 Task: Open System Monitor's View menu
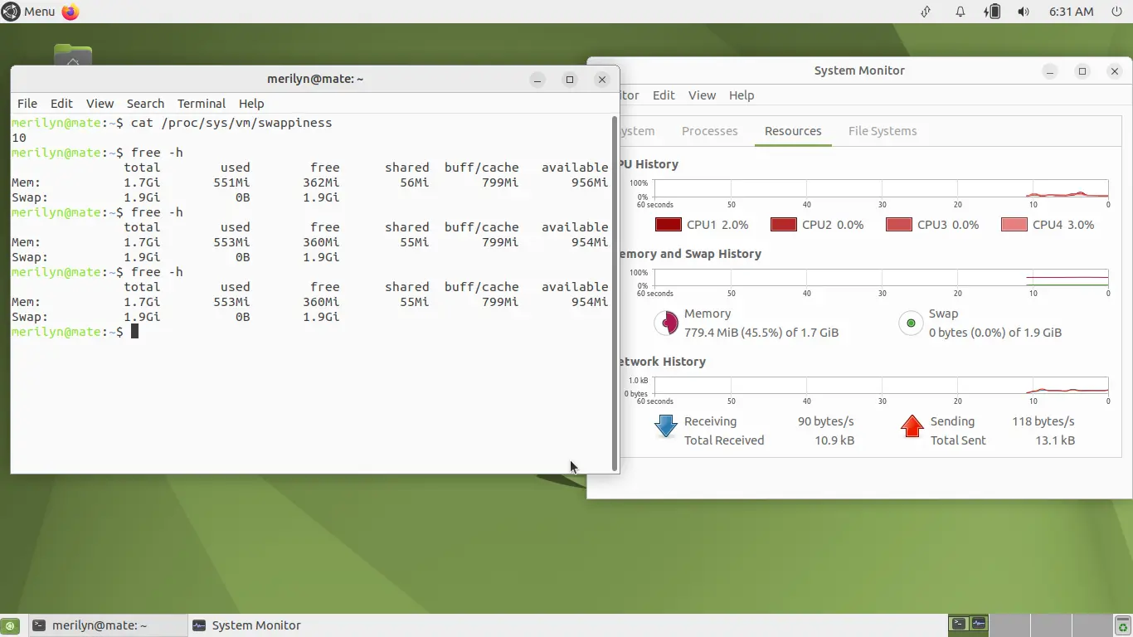701,95
